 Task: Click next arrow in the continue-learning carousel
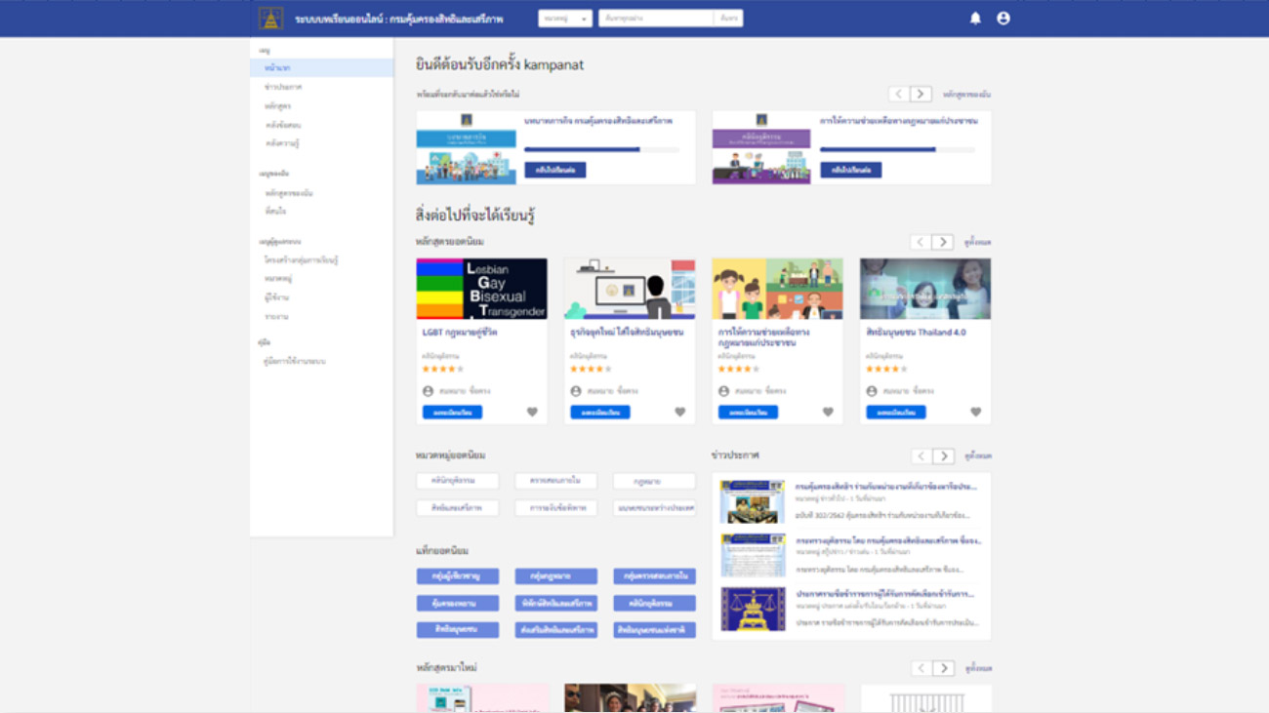pyautogui.click(x=921, y=94)
